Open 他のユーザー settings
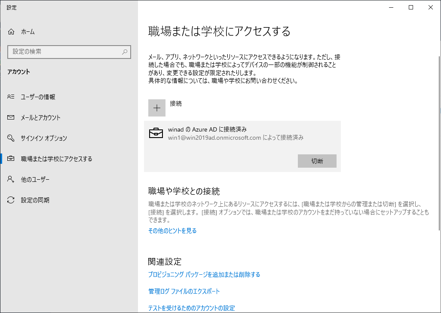Viewport: 441px width, 313px height. (x=69, y=179)
